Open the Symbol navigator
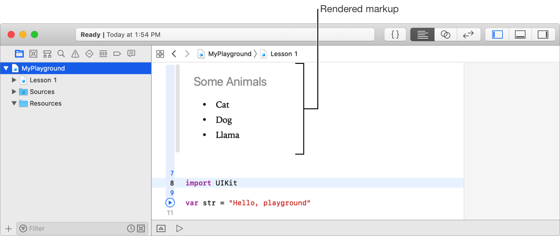Image resolution: width=560 pixels, height=236 pixels. tap(47, 54)
